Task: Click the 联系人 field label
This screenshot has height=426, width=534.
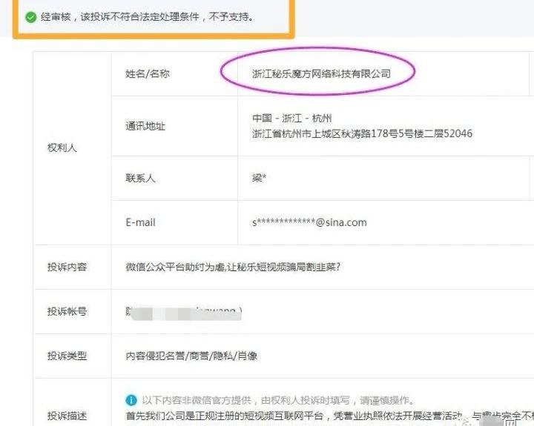Action: (x=140, y=178)
